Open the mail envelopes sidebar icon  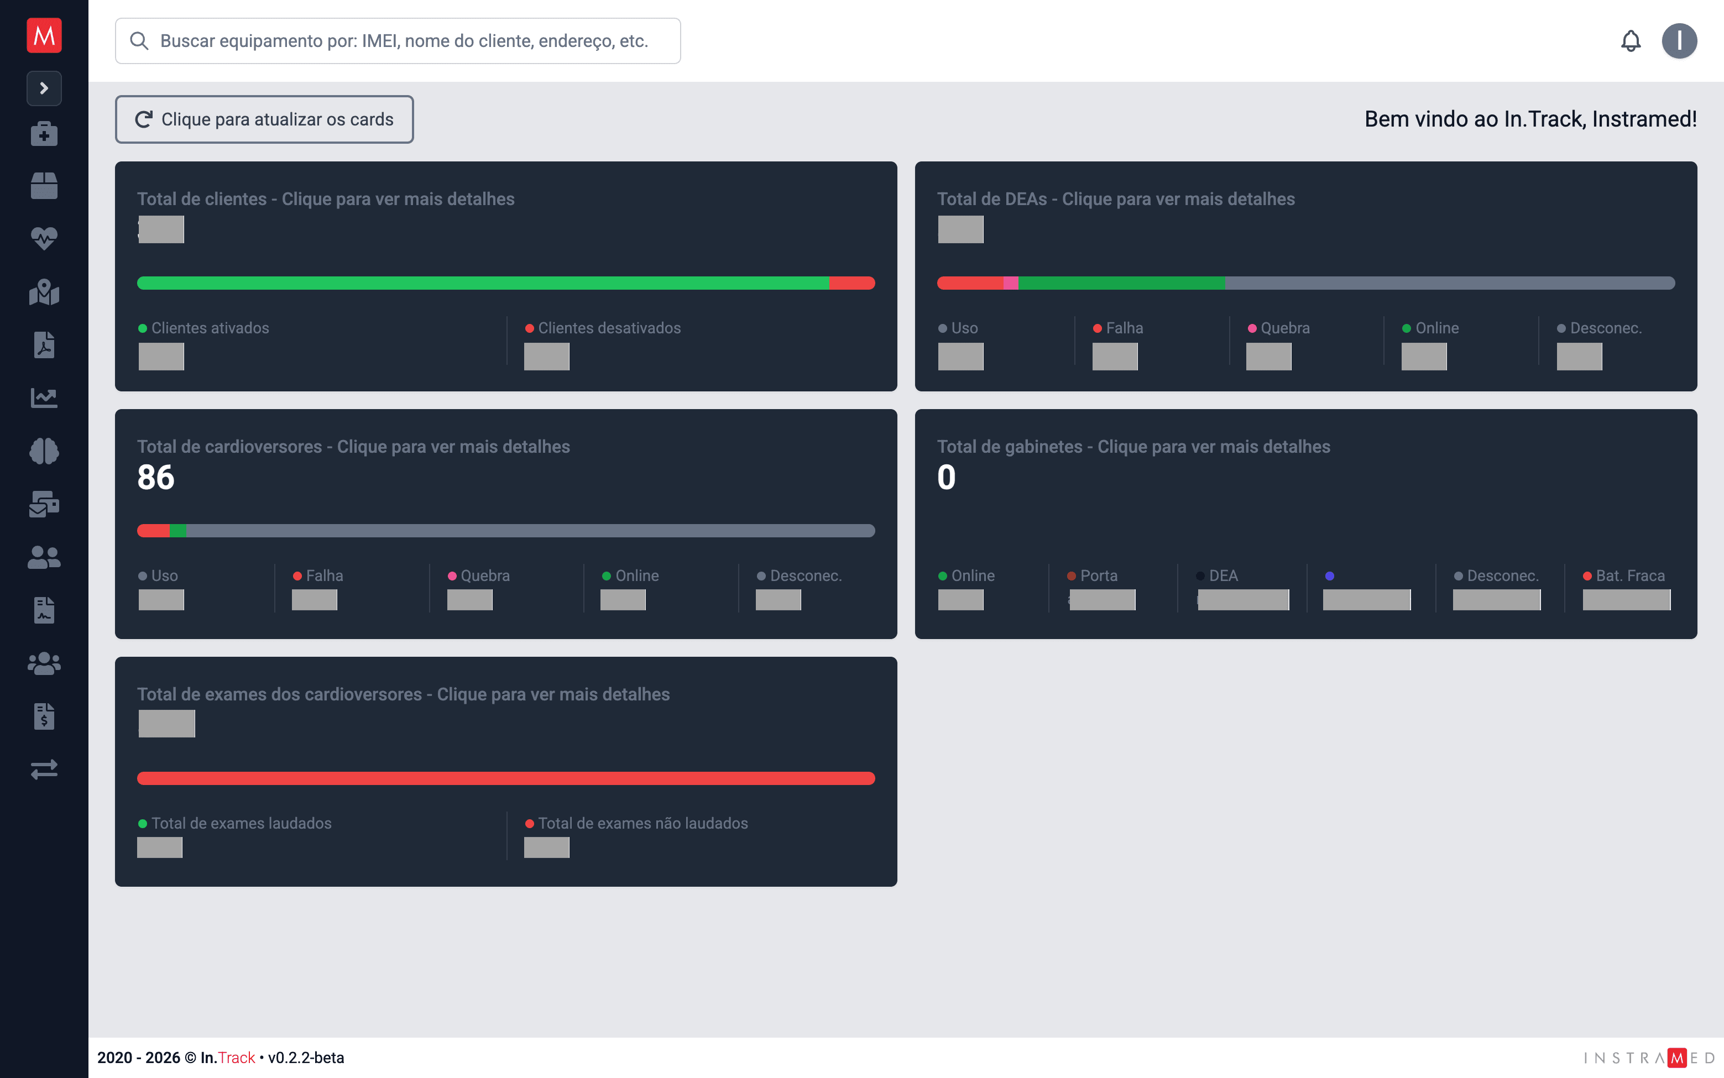44,504
